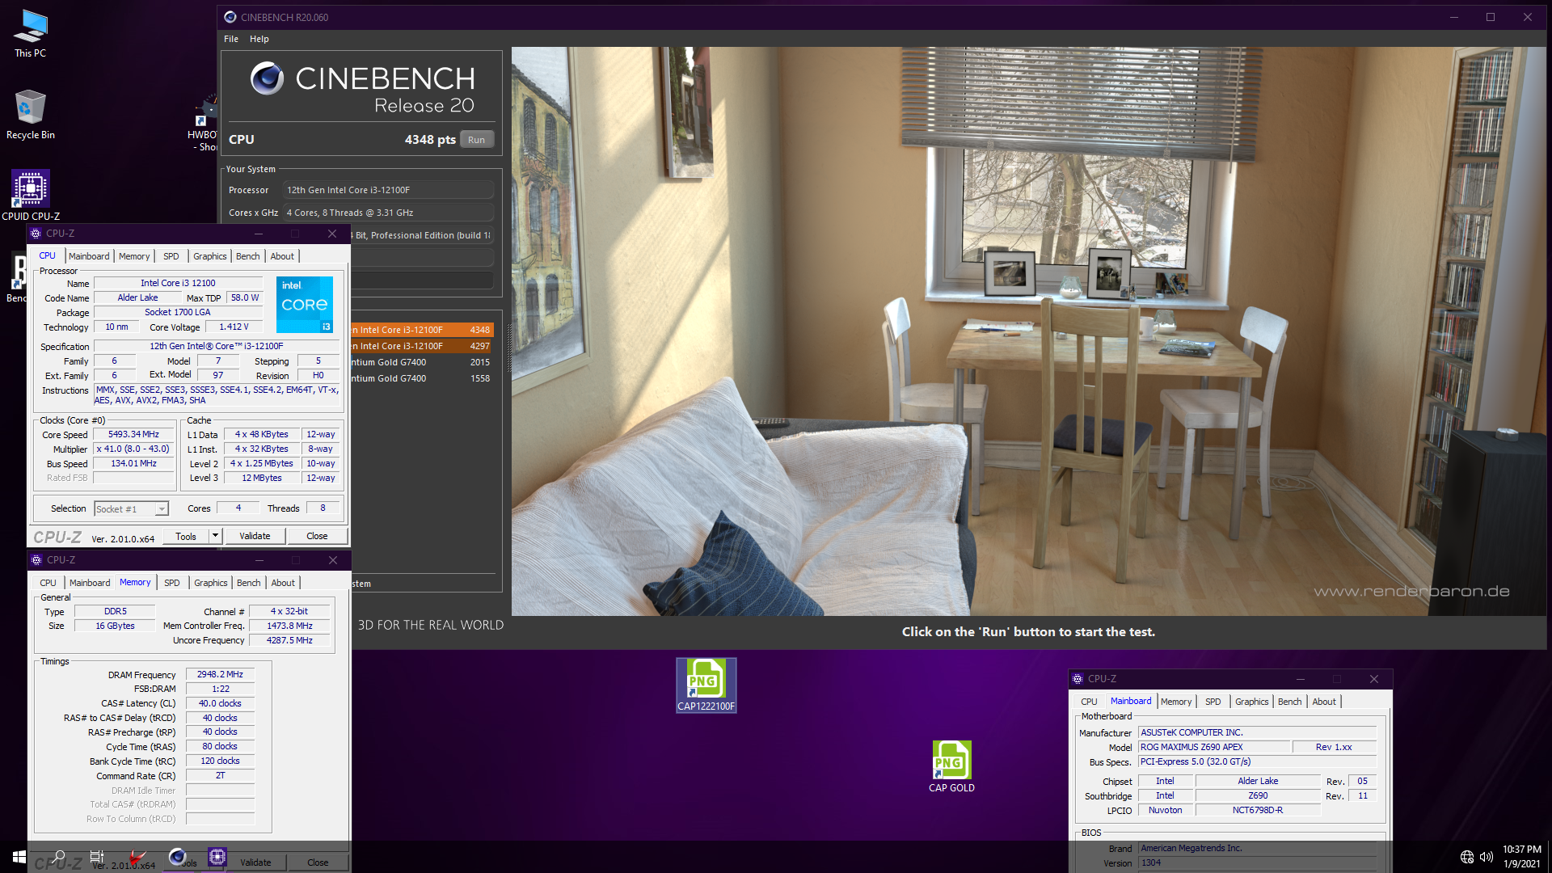Open SPD tab in CPU-Z Memory window
Screen dimensions: 1552x873
[x=172, y=583]
